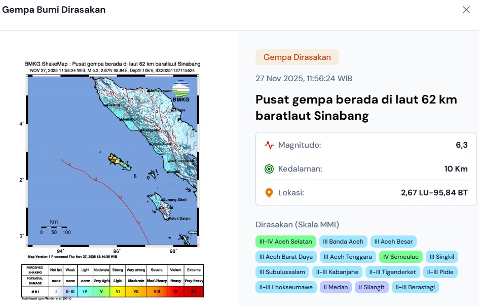Click the II Medan intensity tag
Screen dimensions: 479x306
(336, 287)
